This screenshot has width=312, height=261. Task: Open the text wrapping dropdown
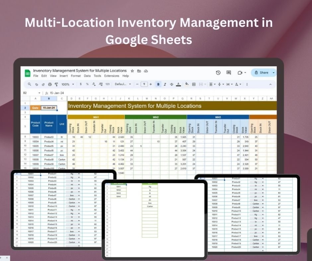coord(229,84)
